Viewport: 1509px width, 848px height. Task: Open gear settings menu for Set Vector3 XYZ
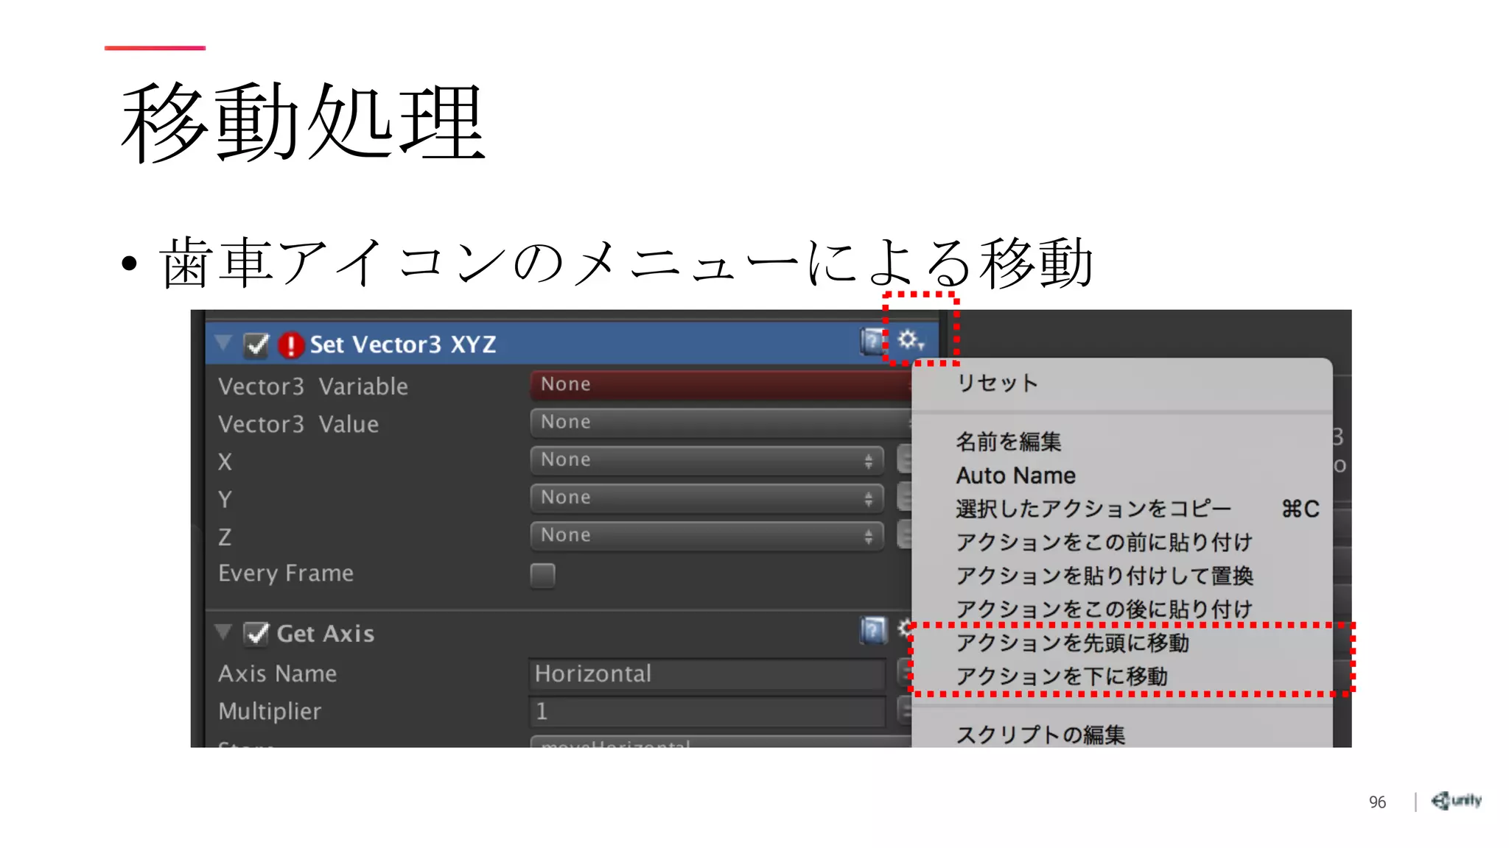(909, 340)
